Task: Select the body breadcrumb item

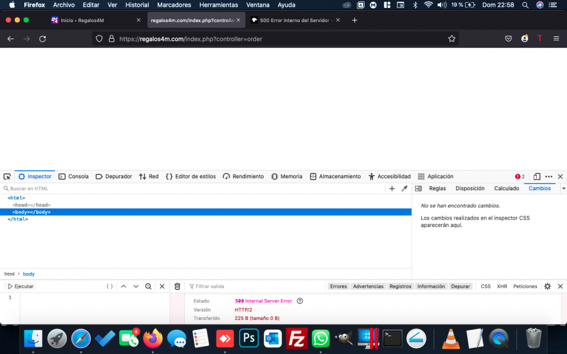Action: tap(28, 274)
